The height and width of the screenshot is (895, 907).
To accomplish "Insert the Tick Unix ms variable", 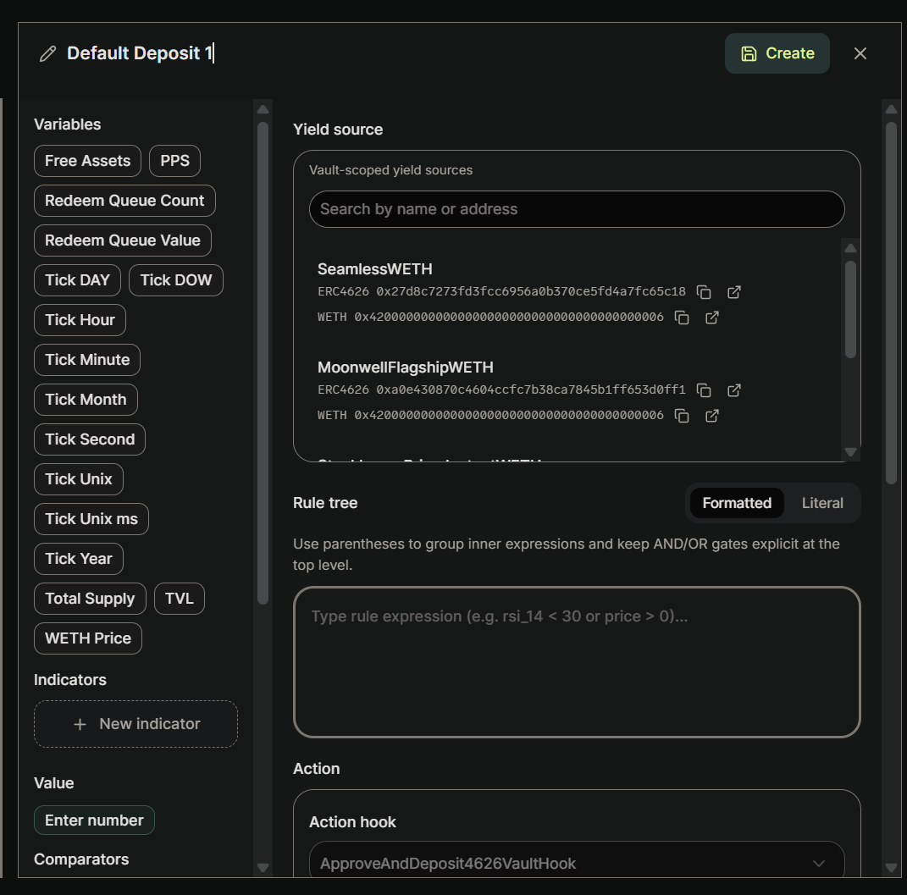I will pyautogui.click(x=91, y=519).
